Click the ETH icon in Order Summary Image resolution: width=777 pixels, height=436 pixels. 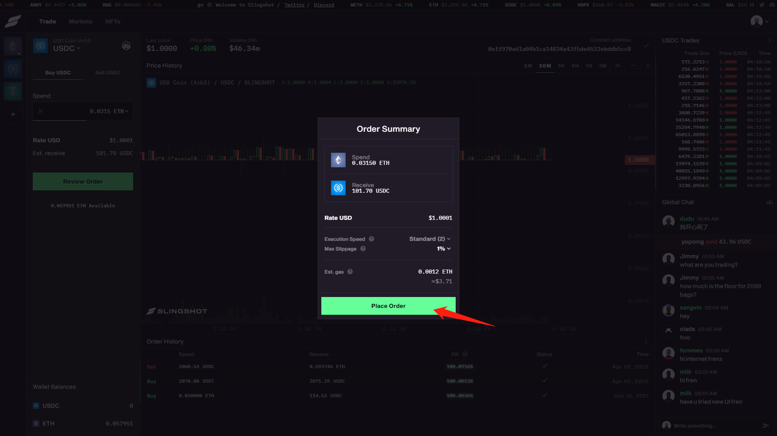(338, 160)
